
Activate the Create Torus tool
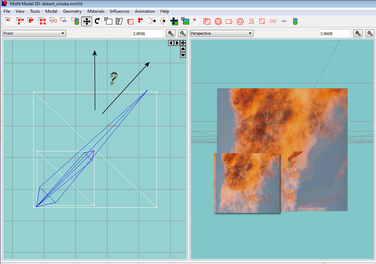coord(240,21)
